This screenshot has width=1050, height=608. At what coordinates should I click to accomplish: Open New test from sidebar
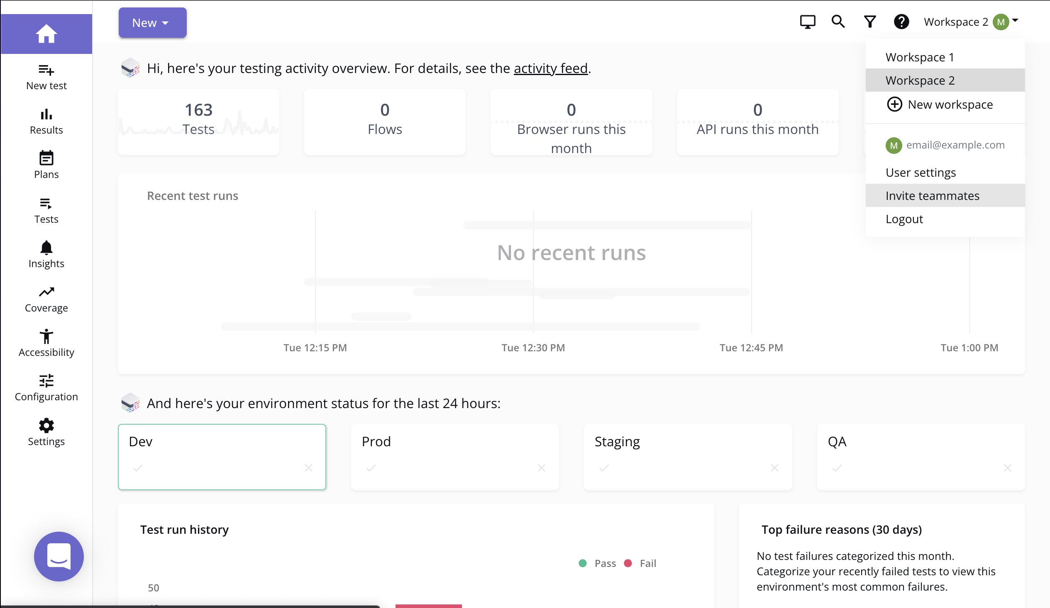(46, 77)
